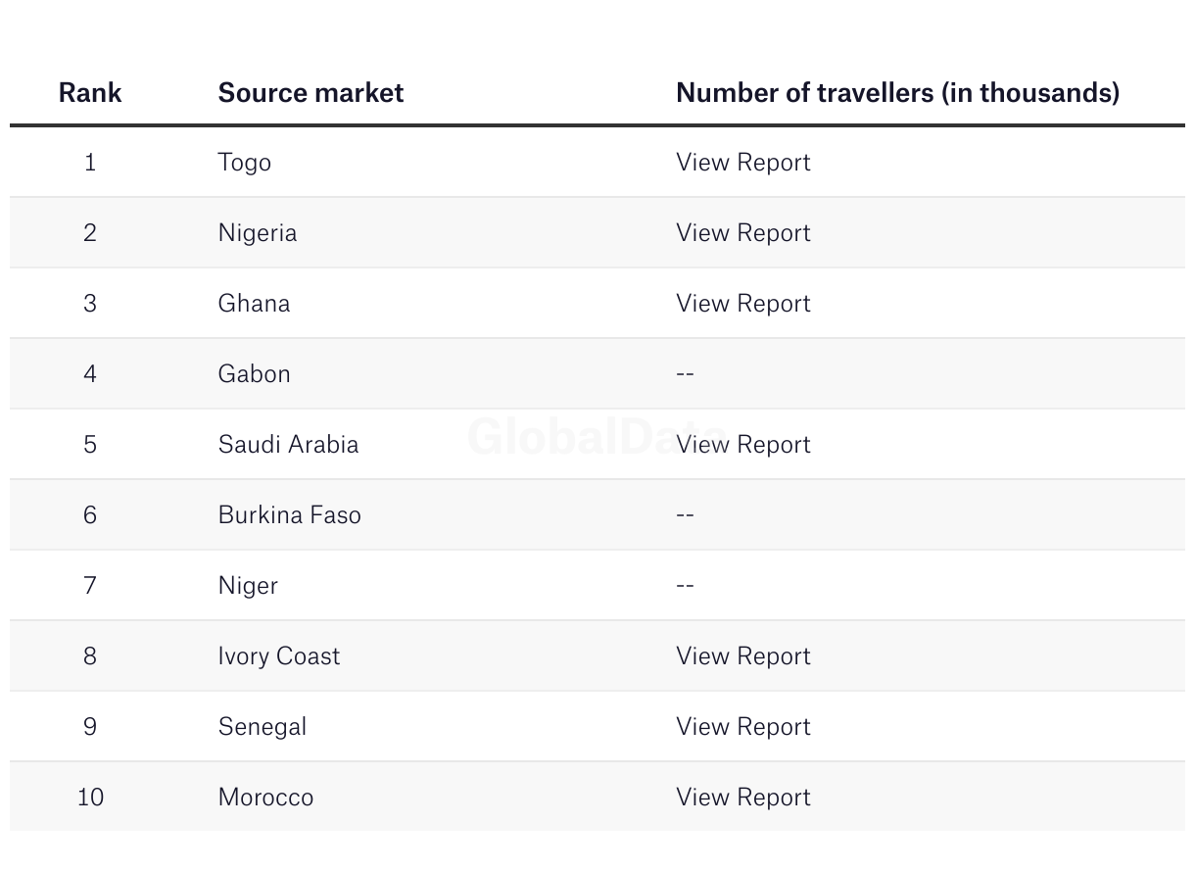Image resolution: width=1195 pixels, height=872 pixels.
Task: Click the Ivory Coast country name
Action: pos(278,656)
